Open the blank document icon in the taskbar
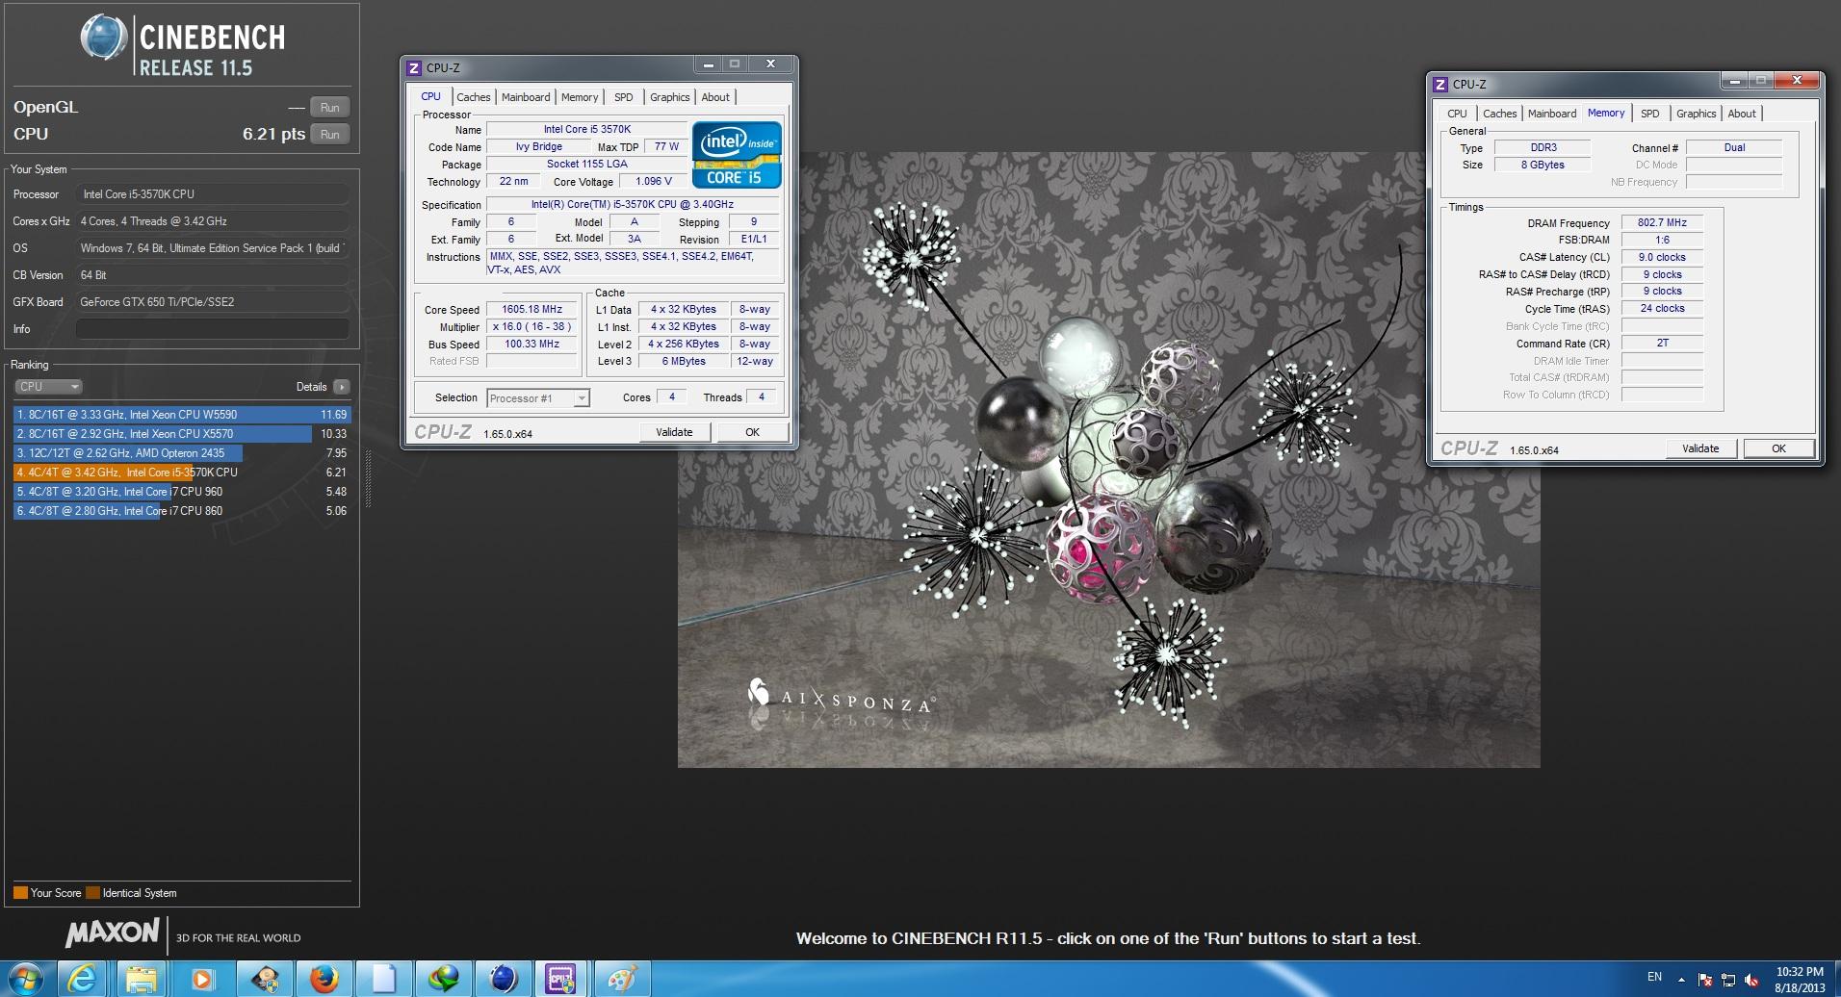1841x997 pixels. pos(383,979)
